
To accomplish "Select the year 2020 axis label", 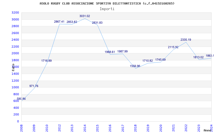I will pyautogui.click(x=161, y=128).
